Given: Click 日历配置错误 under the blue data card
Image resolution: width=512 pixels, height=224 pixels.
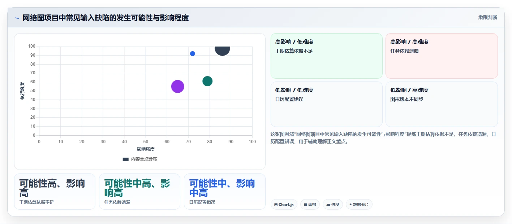Looking at the screenshot, I should [x=202, y=202].
